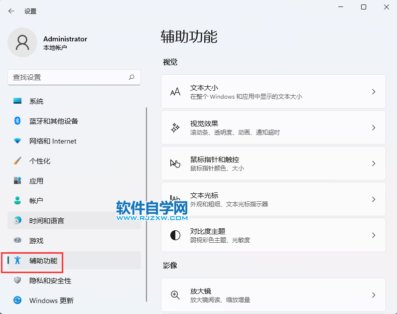Viewport: 397px width, 314px height.
Task: Click the back arrow icon
Action: (11, 11)
